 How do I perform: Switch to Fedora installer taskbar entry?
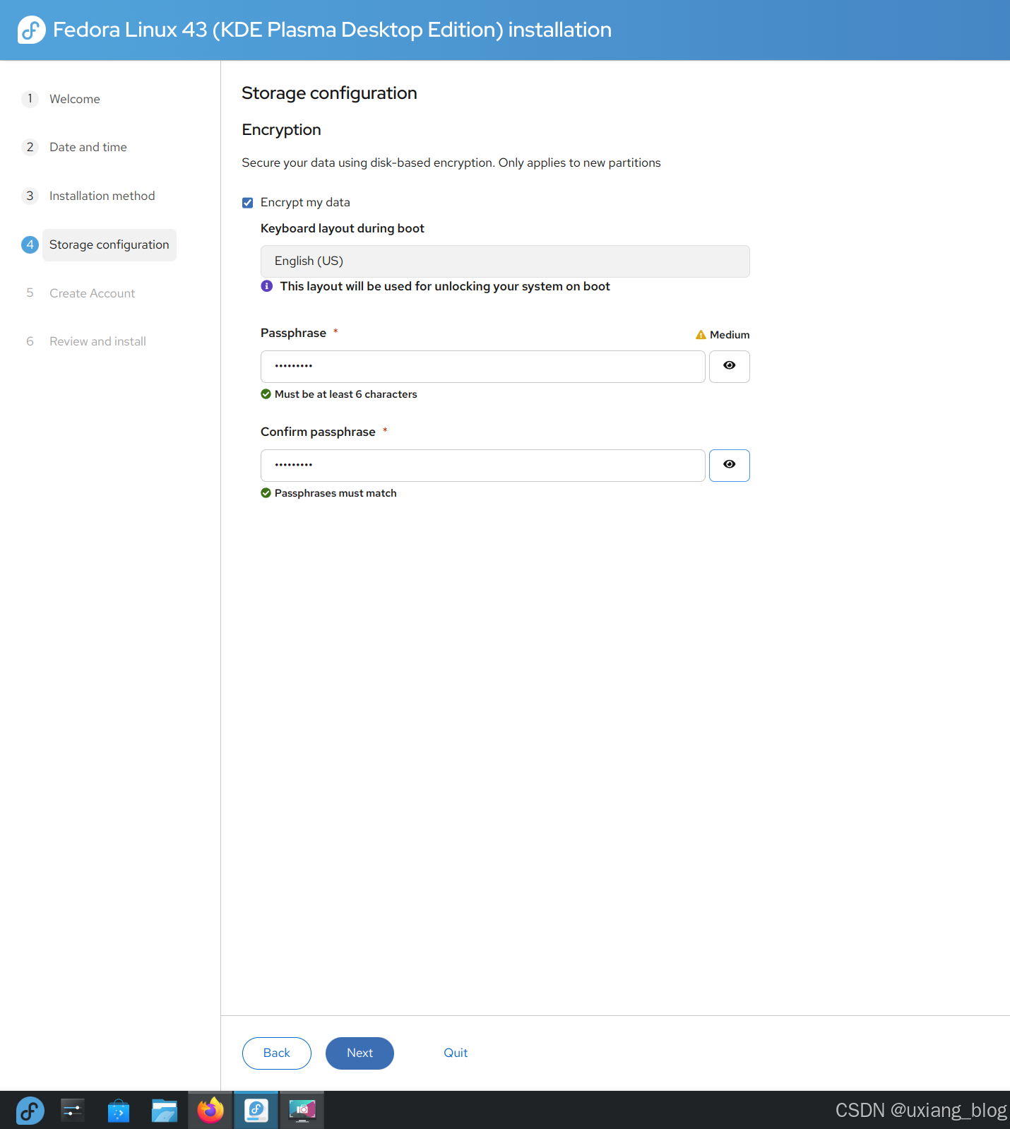point(256,1111)
